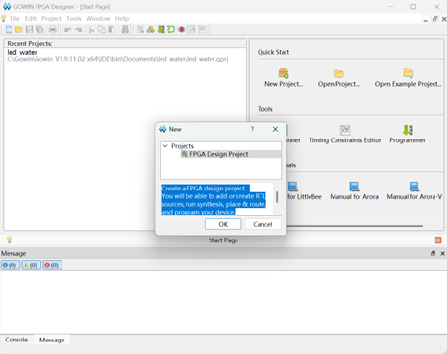
Task: Click the Programmer green-arrow toolbar icon
Action: (x=161, y=30)
